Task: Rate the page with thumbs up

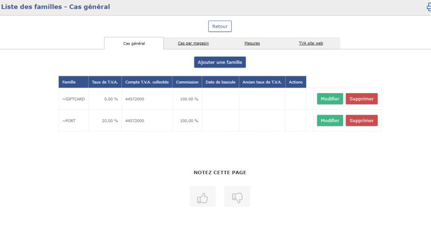Action: [202, 196]
